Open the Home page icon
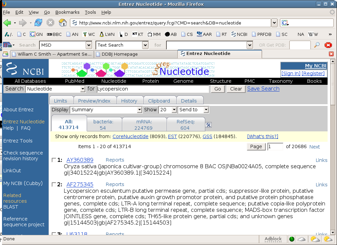 pyautogui.click(x=62, y=22)
